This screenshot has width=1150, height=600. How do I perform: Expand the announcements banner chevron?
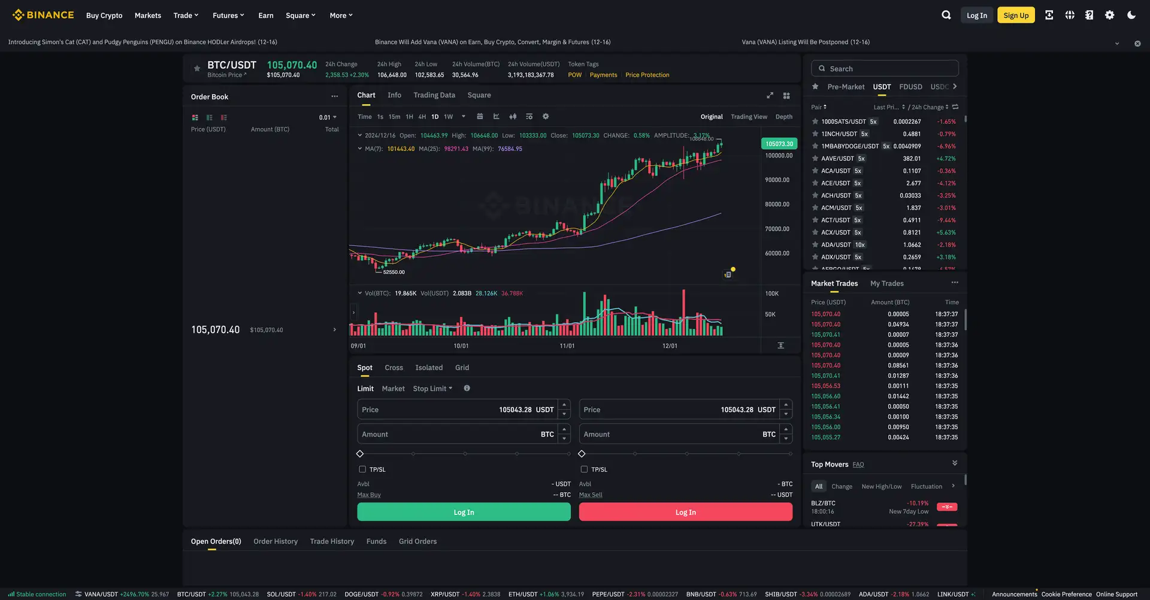click(x=1117, y=43)
